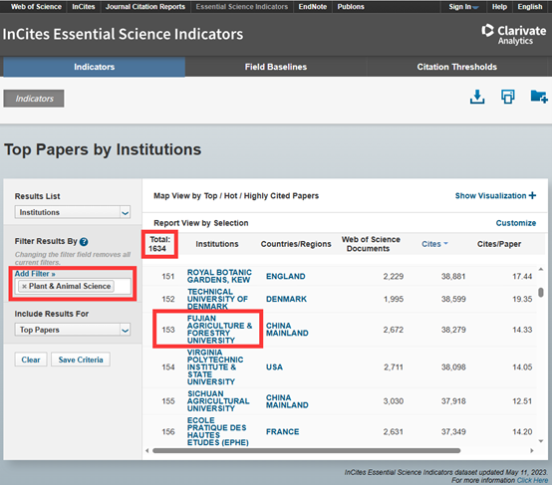This screenshot has width=552, height=485.
Task: Switch to the Field Baselines tab
Action: pyautogui.click(x=276, y=67)
